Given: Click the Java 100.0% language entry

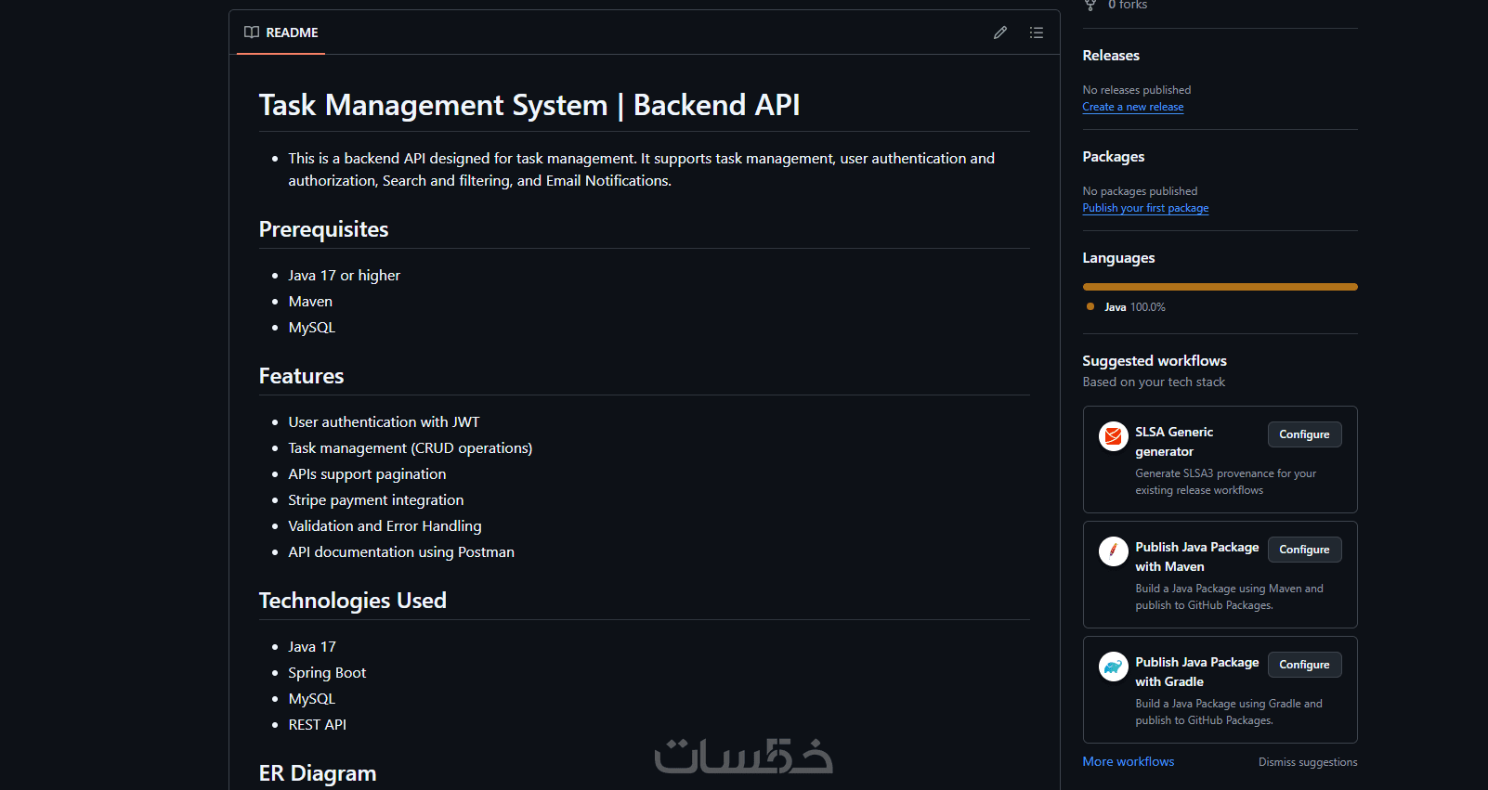Looking at the screenshot, I should click(x=1135, y=307).
